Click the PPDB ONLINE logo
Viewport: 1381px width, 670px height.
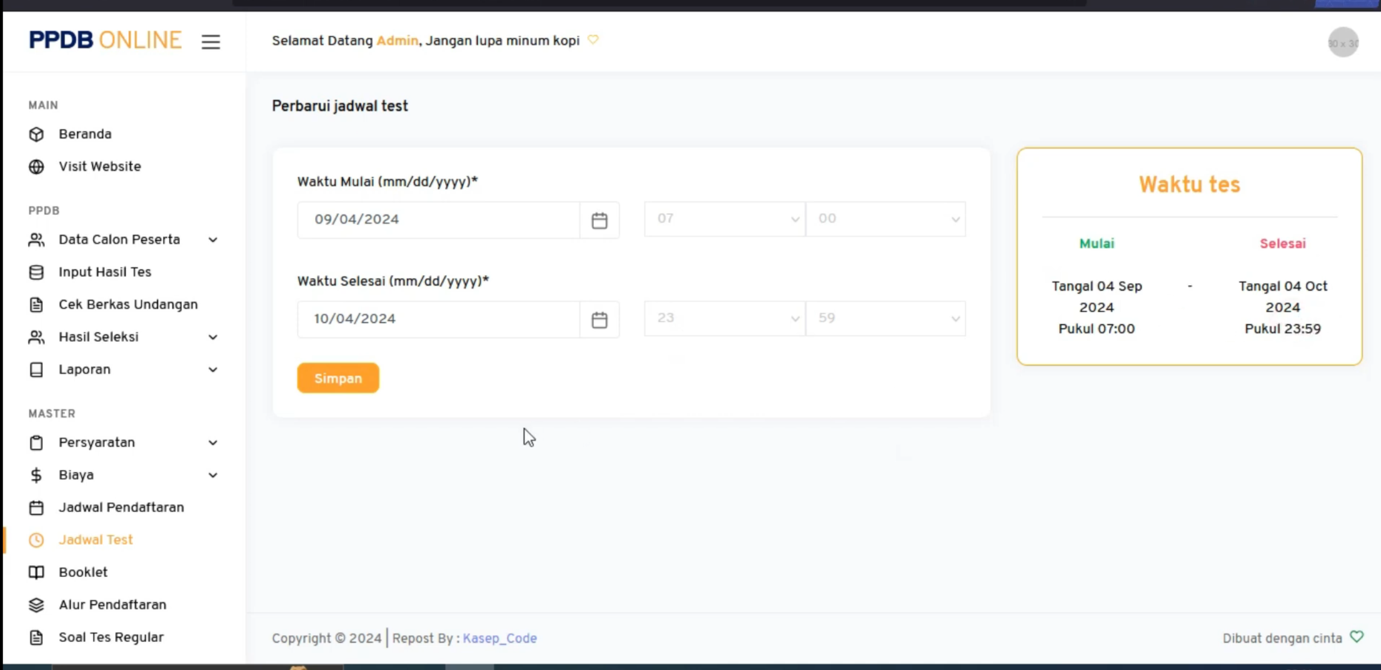tap(105, 40)
